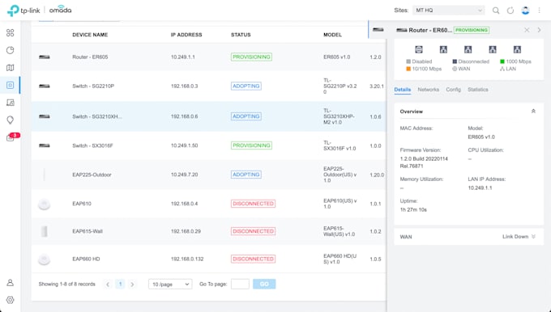Click the IP address 192.168.0.132
551x312 pixels.
tap(187, 259)
